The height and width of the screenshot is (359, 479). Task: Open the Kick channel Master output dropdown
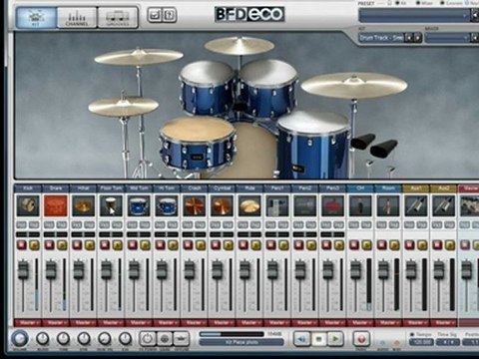point(28,322)
